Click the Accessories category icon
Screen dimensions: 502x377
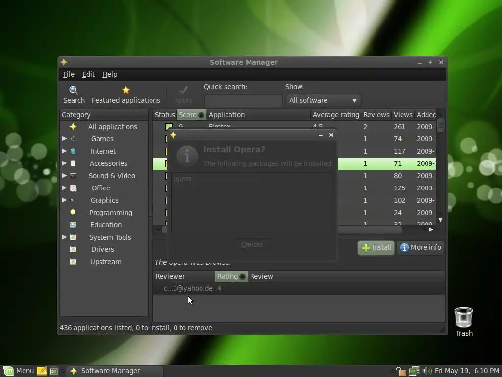pos(73,163)
